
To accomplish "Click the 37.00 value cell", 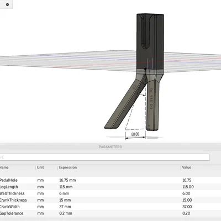I will point(187,207).
